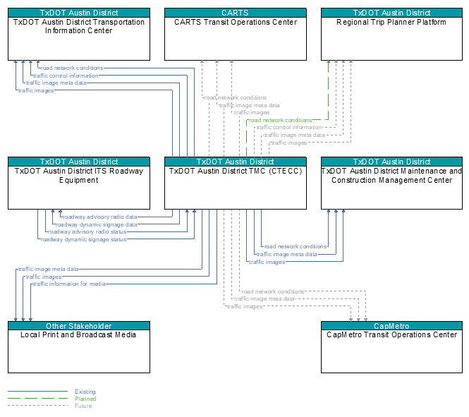Select the TxDOT Austin District TMC (CTECC) text
Viewport: 469px width, 417px height.
click(x=236, y=171)
